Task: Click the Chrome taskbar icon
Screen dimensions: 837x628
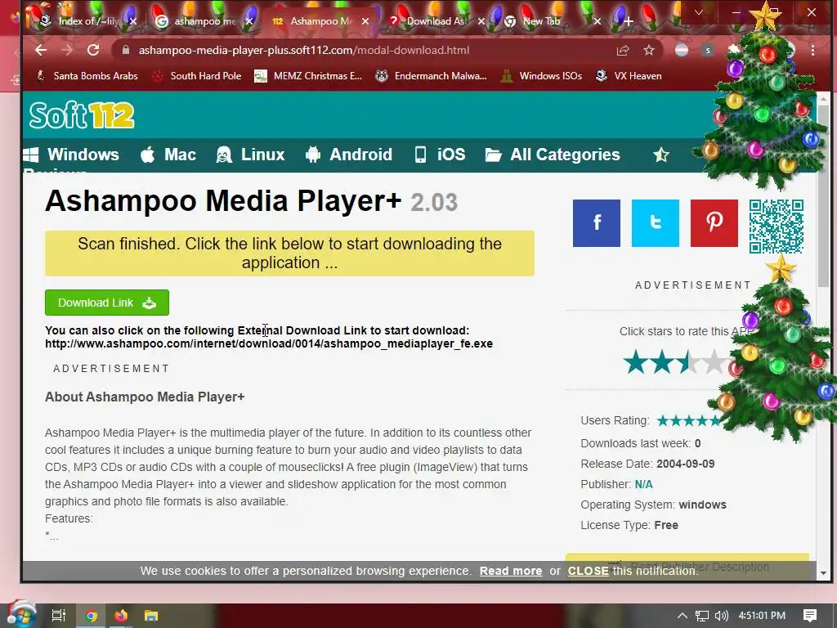Action: 91,616
